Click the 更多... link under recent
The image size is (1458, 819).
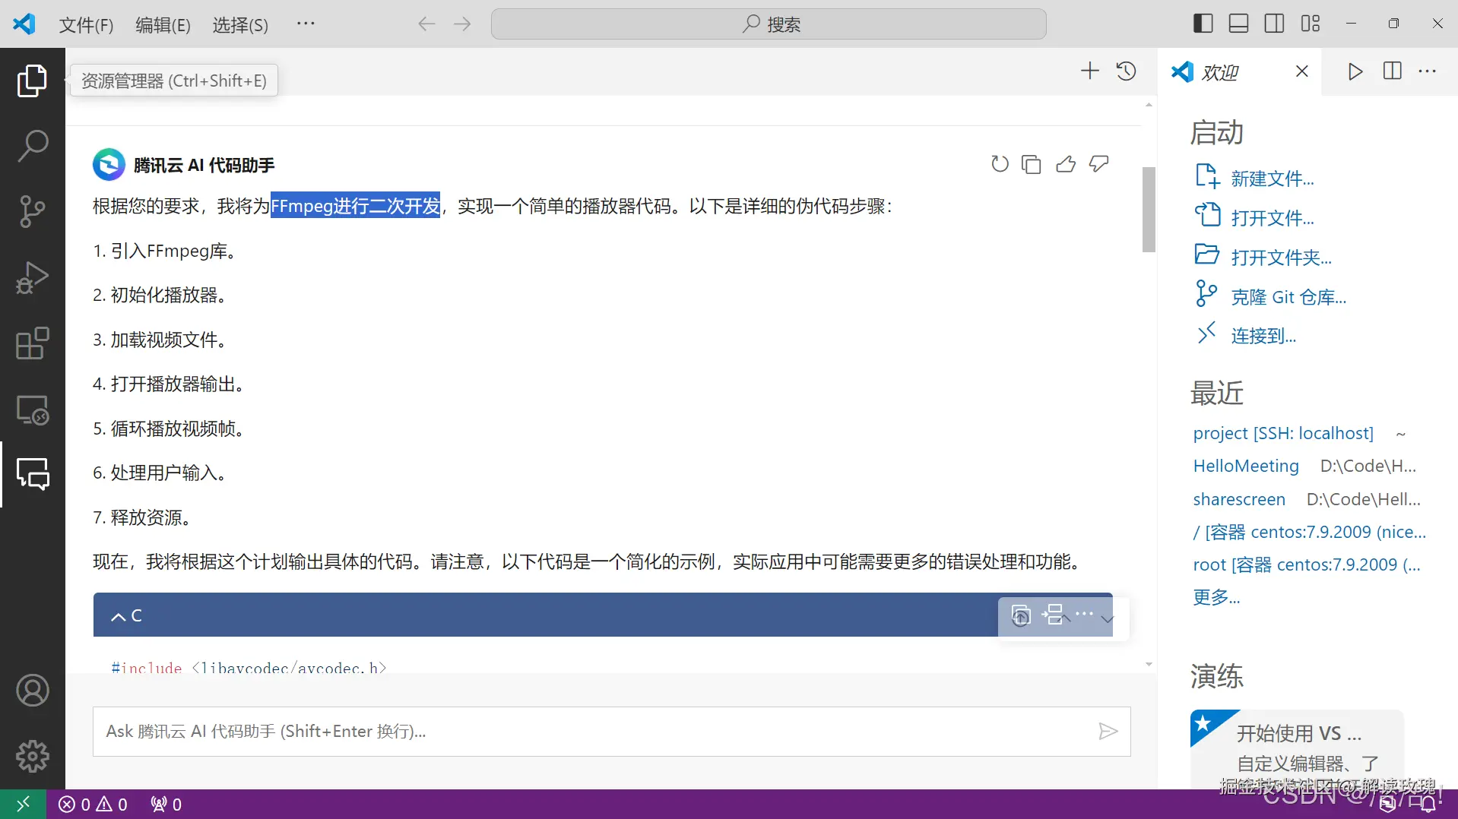tap(1216, 597)
